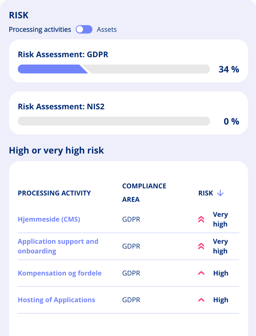The image size is (256, 336).
Task: Click the Processing activities label
Action: 40,29
